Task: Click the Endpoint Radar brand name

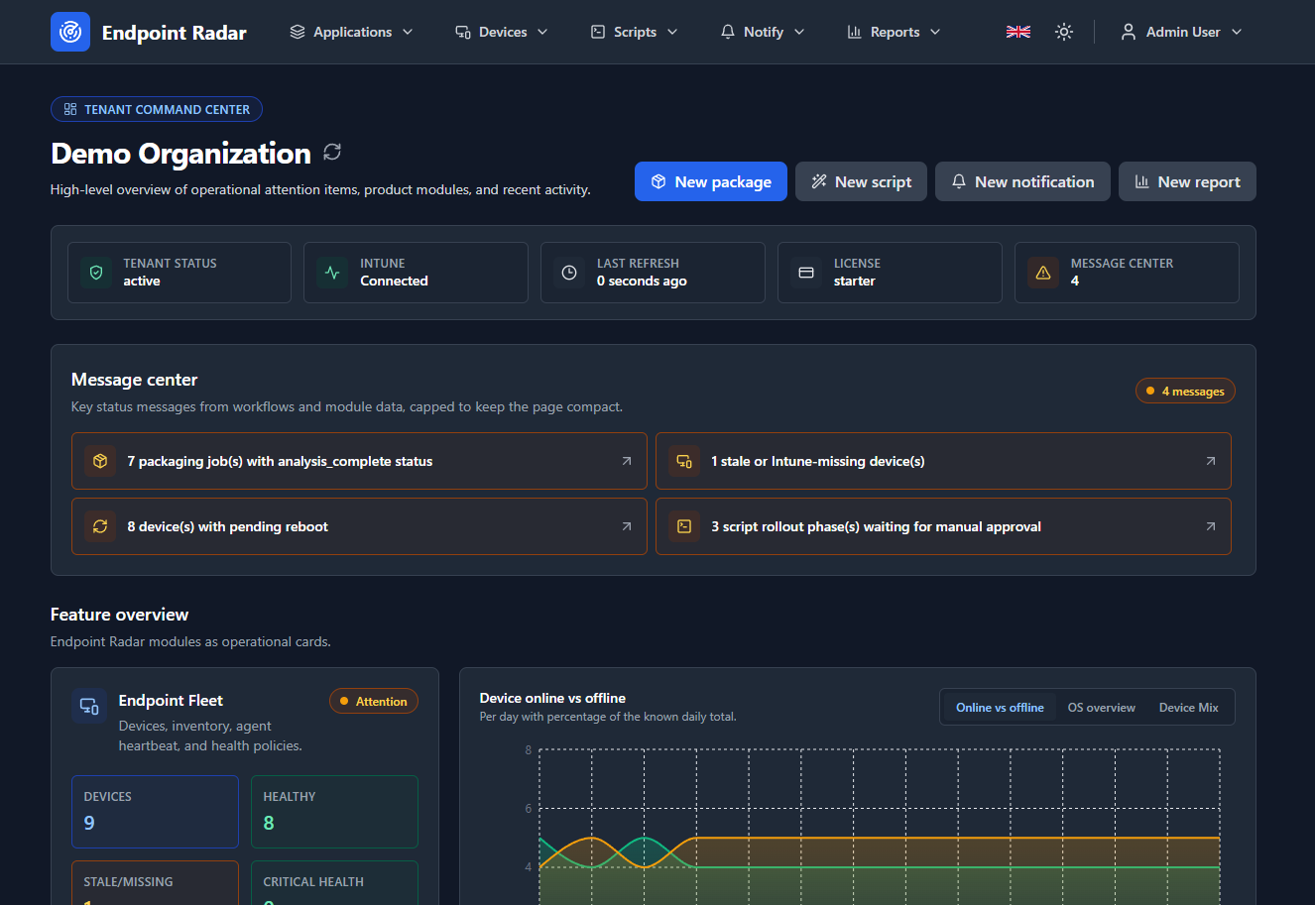Action: pyautogui.click(x=175, y=33)
